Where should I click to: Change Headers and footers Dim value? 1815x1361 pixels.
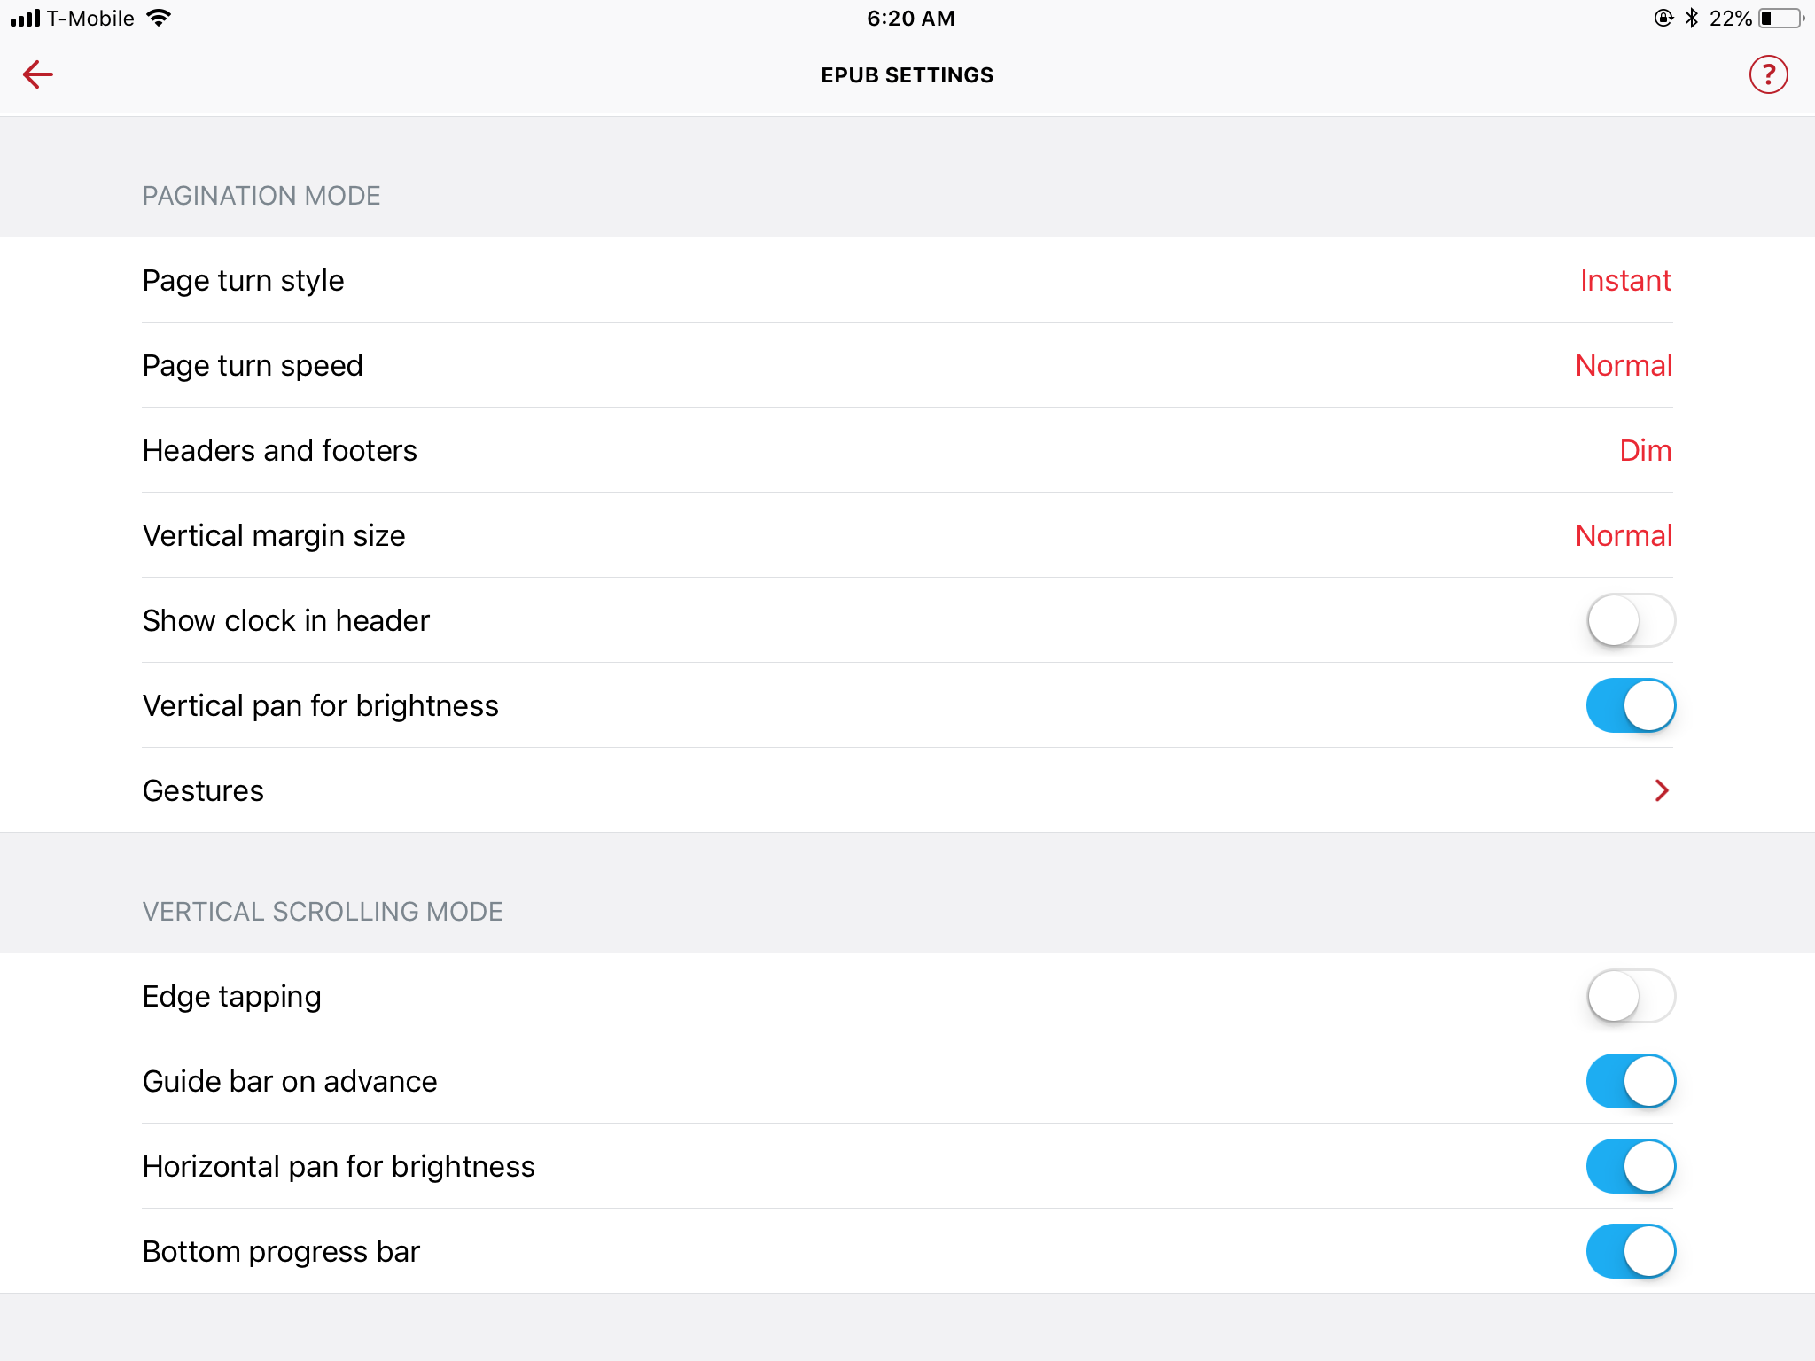(x=1645, y=450)
